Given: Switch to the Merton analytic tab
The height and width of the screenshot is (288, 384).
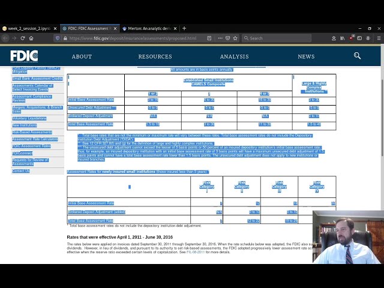Looking at the screenshot, I should tap(149, 28).
